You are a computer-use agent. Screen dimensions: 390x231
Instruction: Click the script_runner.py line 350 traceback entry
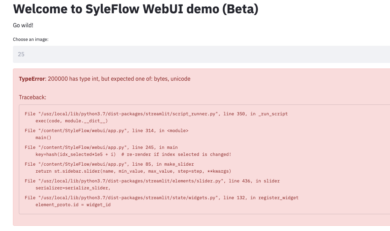tap(156, 114)
